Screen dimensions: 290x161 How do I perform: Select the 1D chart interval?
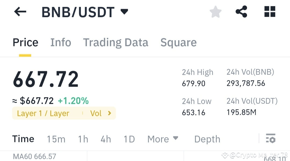129,139
